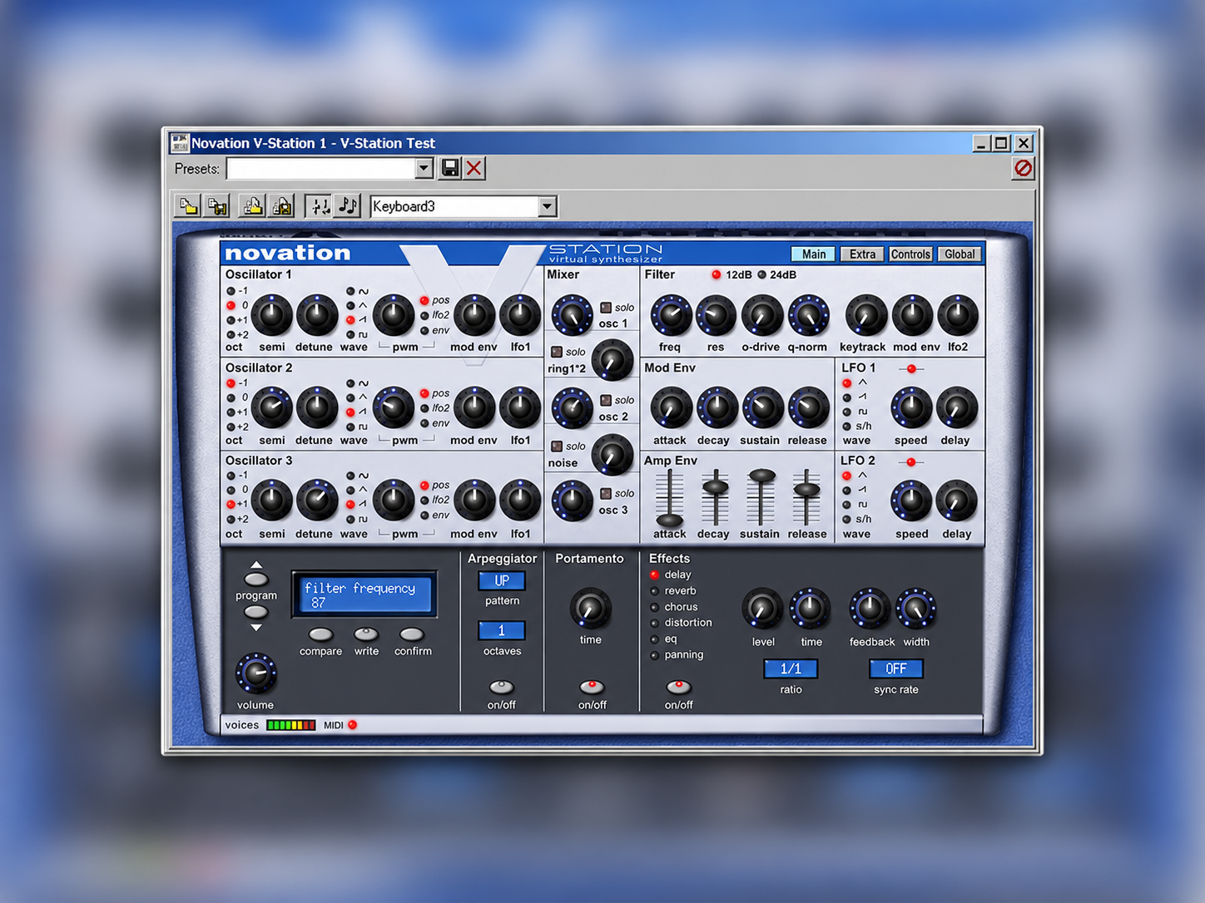The height and width of the screenshot is (903, 1205).
Task: Select the reverb effect
Action: (x=654, y=591)
